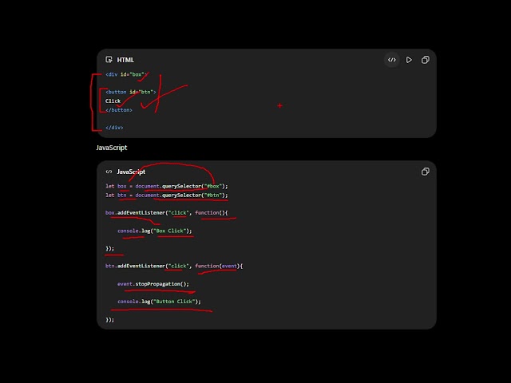Click the closing </button> tag

(x=119, y=110)
